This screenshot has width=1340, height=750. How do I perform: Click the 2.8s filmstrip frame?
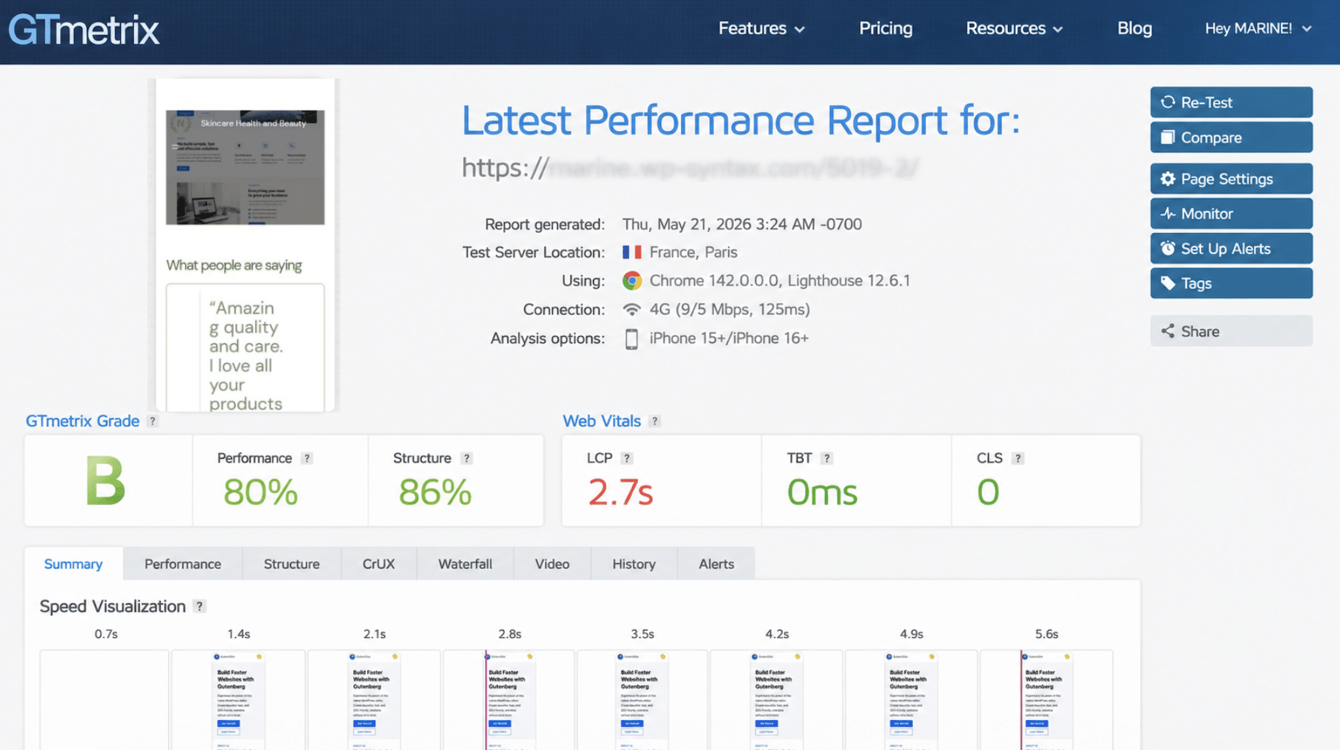click(x=509, y=700)
